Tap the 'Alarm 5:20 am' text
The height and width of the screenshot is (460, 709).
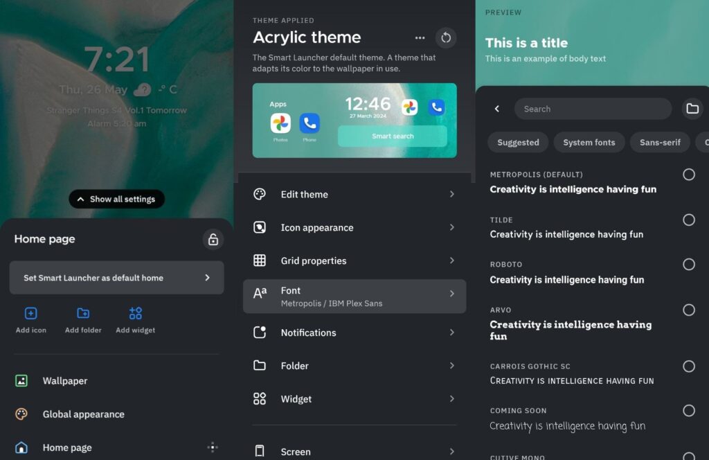point(116,123)
